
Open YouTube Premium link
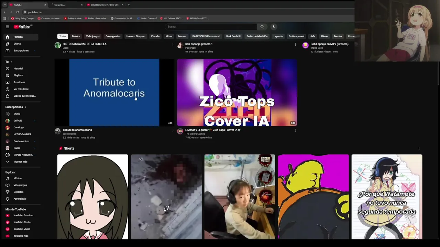coord(21,215)
